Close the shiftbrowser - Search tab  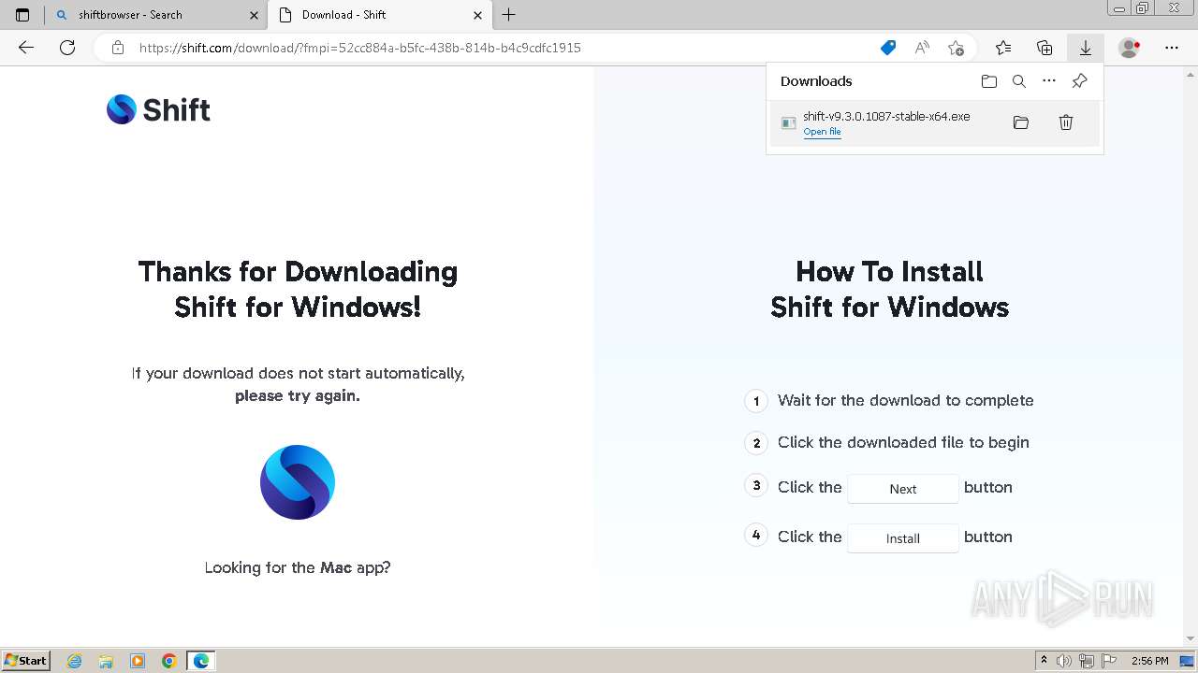click(x=254, y=15)
